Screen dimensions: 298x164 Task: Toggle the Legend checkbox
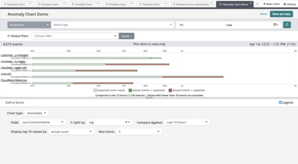280,102
